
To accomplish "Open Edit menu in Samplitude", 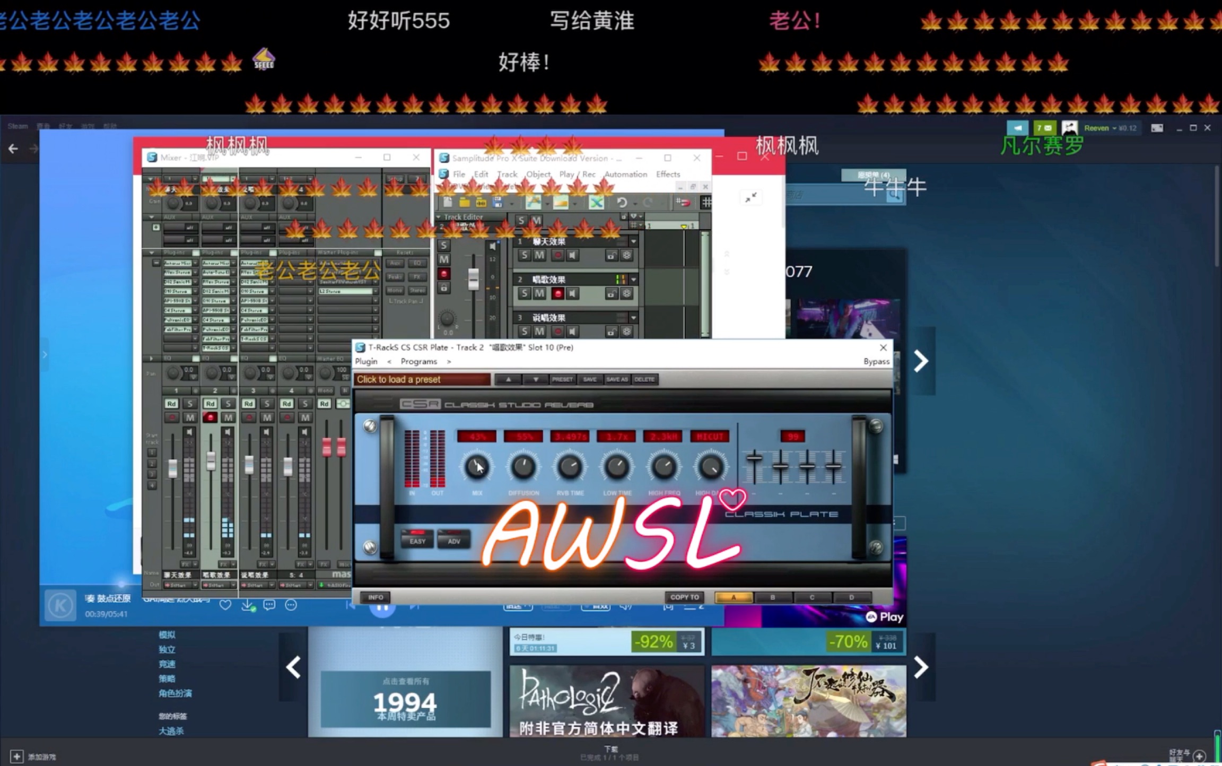I will [481, 174].
